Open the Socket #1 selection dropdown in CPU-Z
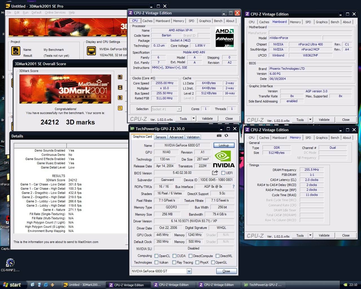 tap(179, 109)
